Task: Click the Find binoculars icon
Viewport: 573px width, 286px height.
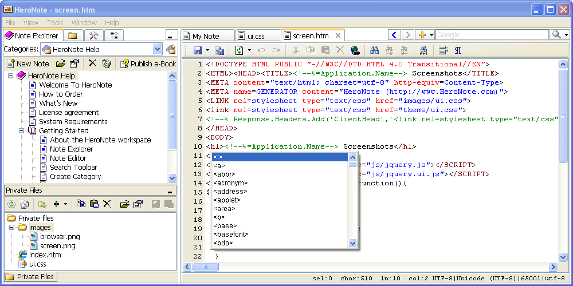Action: pos(374,50)
